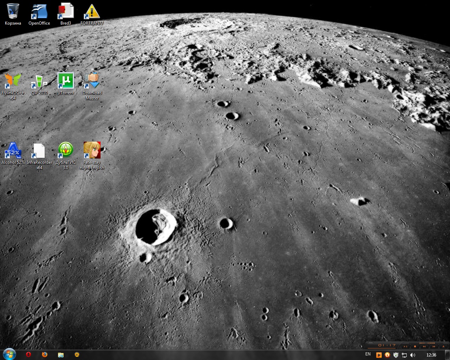The image size is (450, 360).
Task: Select the InfraRecorder x64 shortcut
Action: (39, 151)
